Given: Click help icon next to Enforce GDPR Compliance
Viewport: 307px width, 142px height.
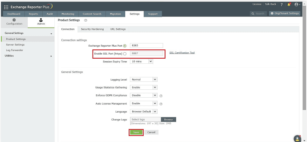Looking at the screenshot, I should point(161,95).
